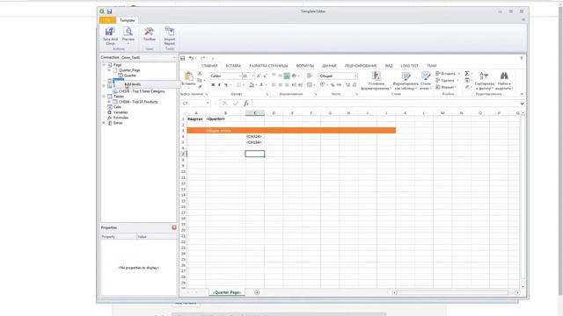Viewport: 563px width, 316px height.
Task: Expand the CH184 Top 10 Products node
Action: click(109, 102)
